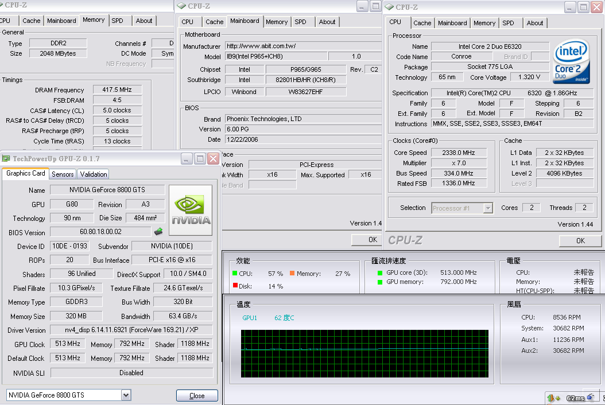Open the Cache tab in rightmost CPU-Z window
Image resolution: width=605 pixels, height=405 pixels.
(422, 23)
